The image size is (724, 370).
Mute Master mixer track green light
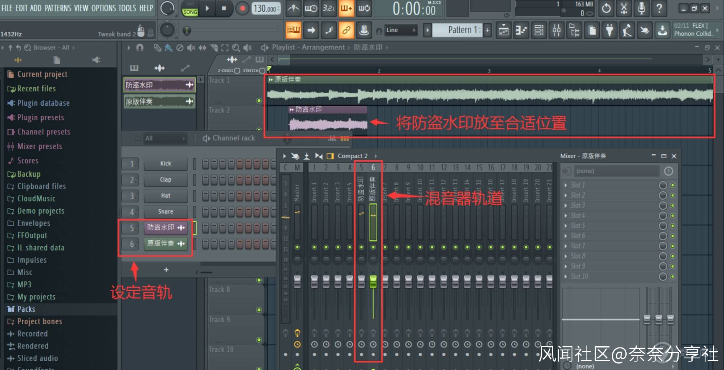[297, 247]
